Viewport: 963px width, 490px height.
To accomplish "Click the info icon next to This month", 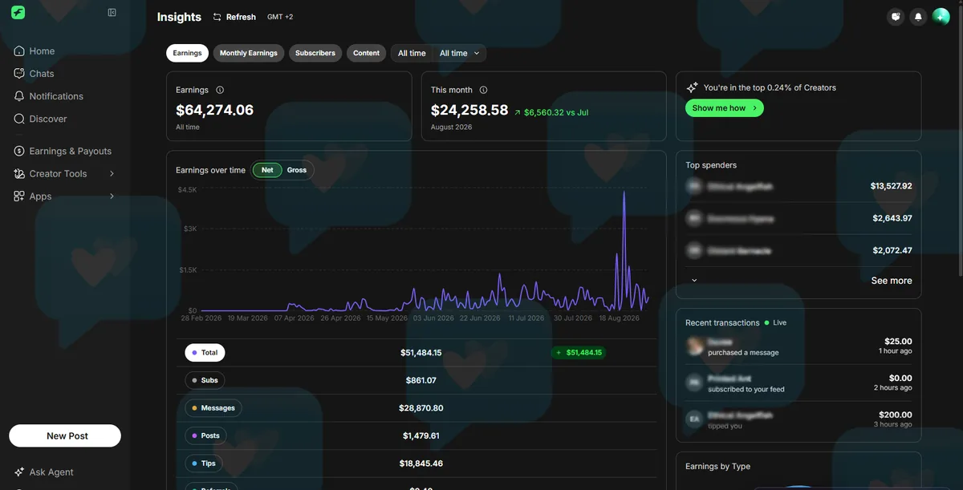I will 483,90.
